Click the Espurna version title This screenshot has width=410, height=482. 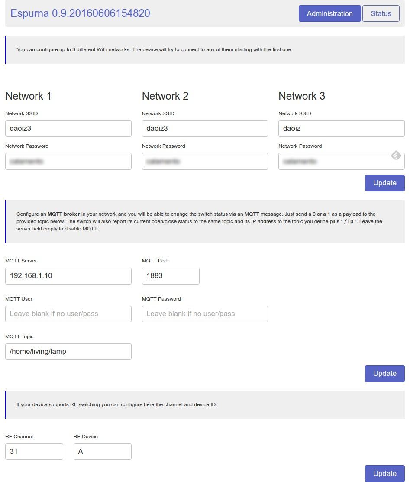tap(80, 13)
